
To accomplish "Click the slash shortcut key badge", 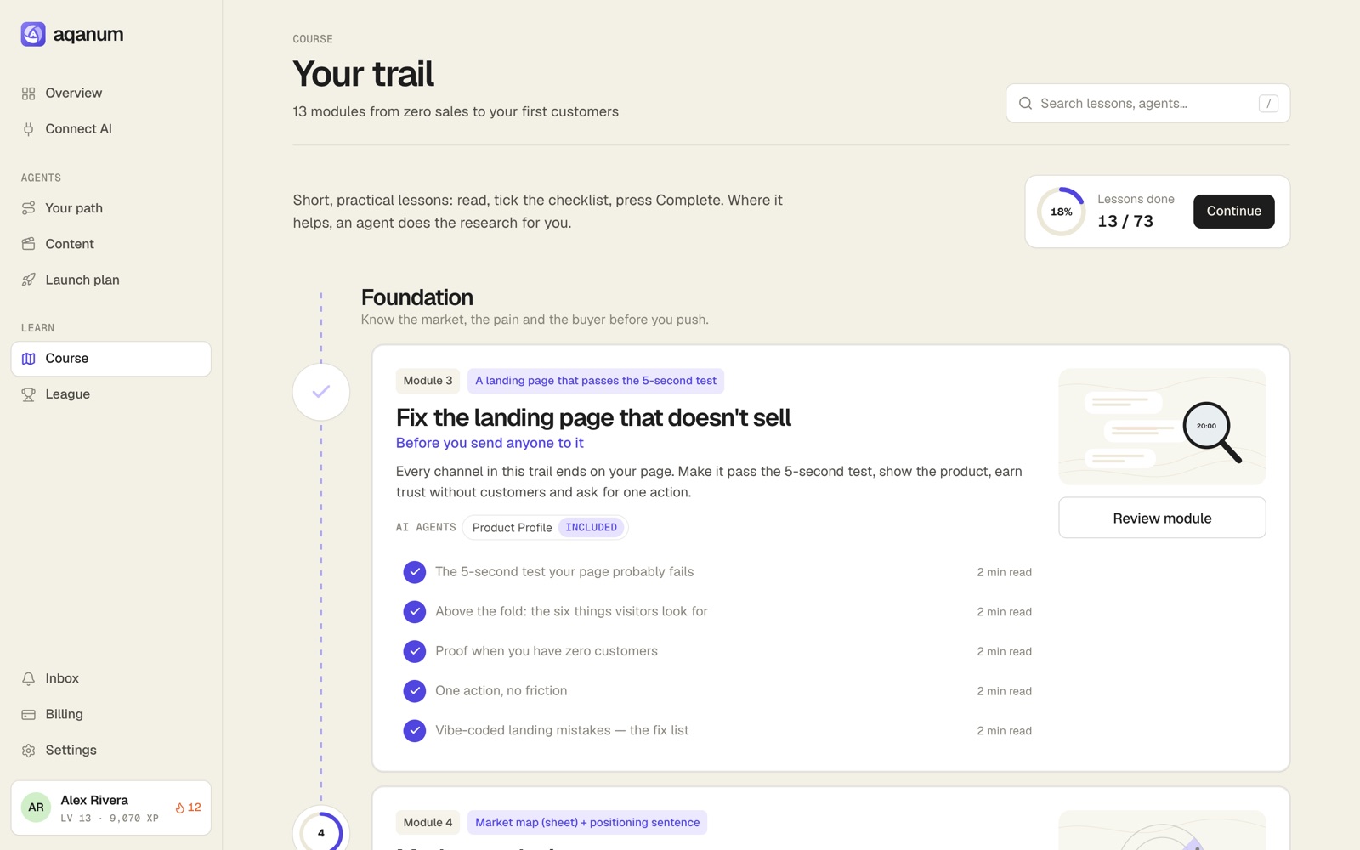I will [1268, 103].
